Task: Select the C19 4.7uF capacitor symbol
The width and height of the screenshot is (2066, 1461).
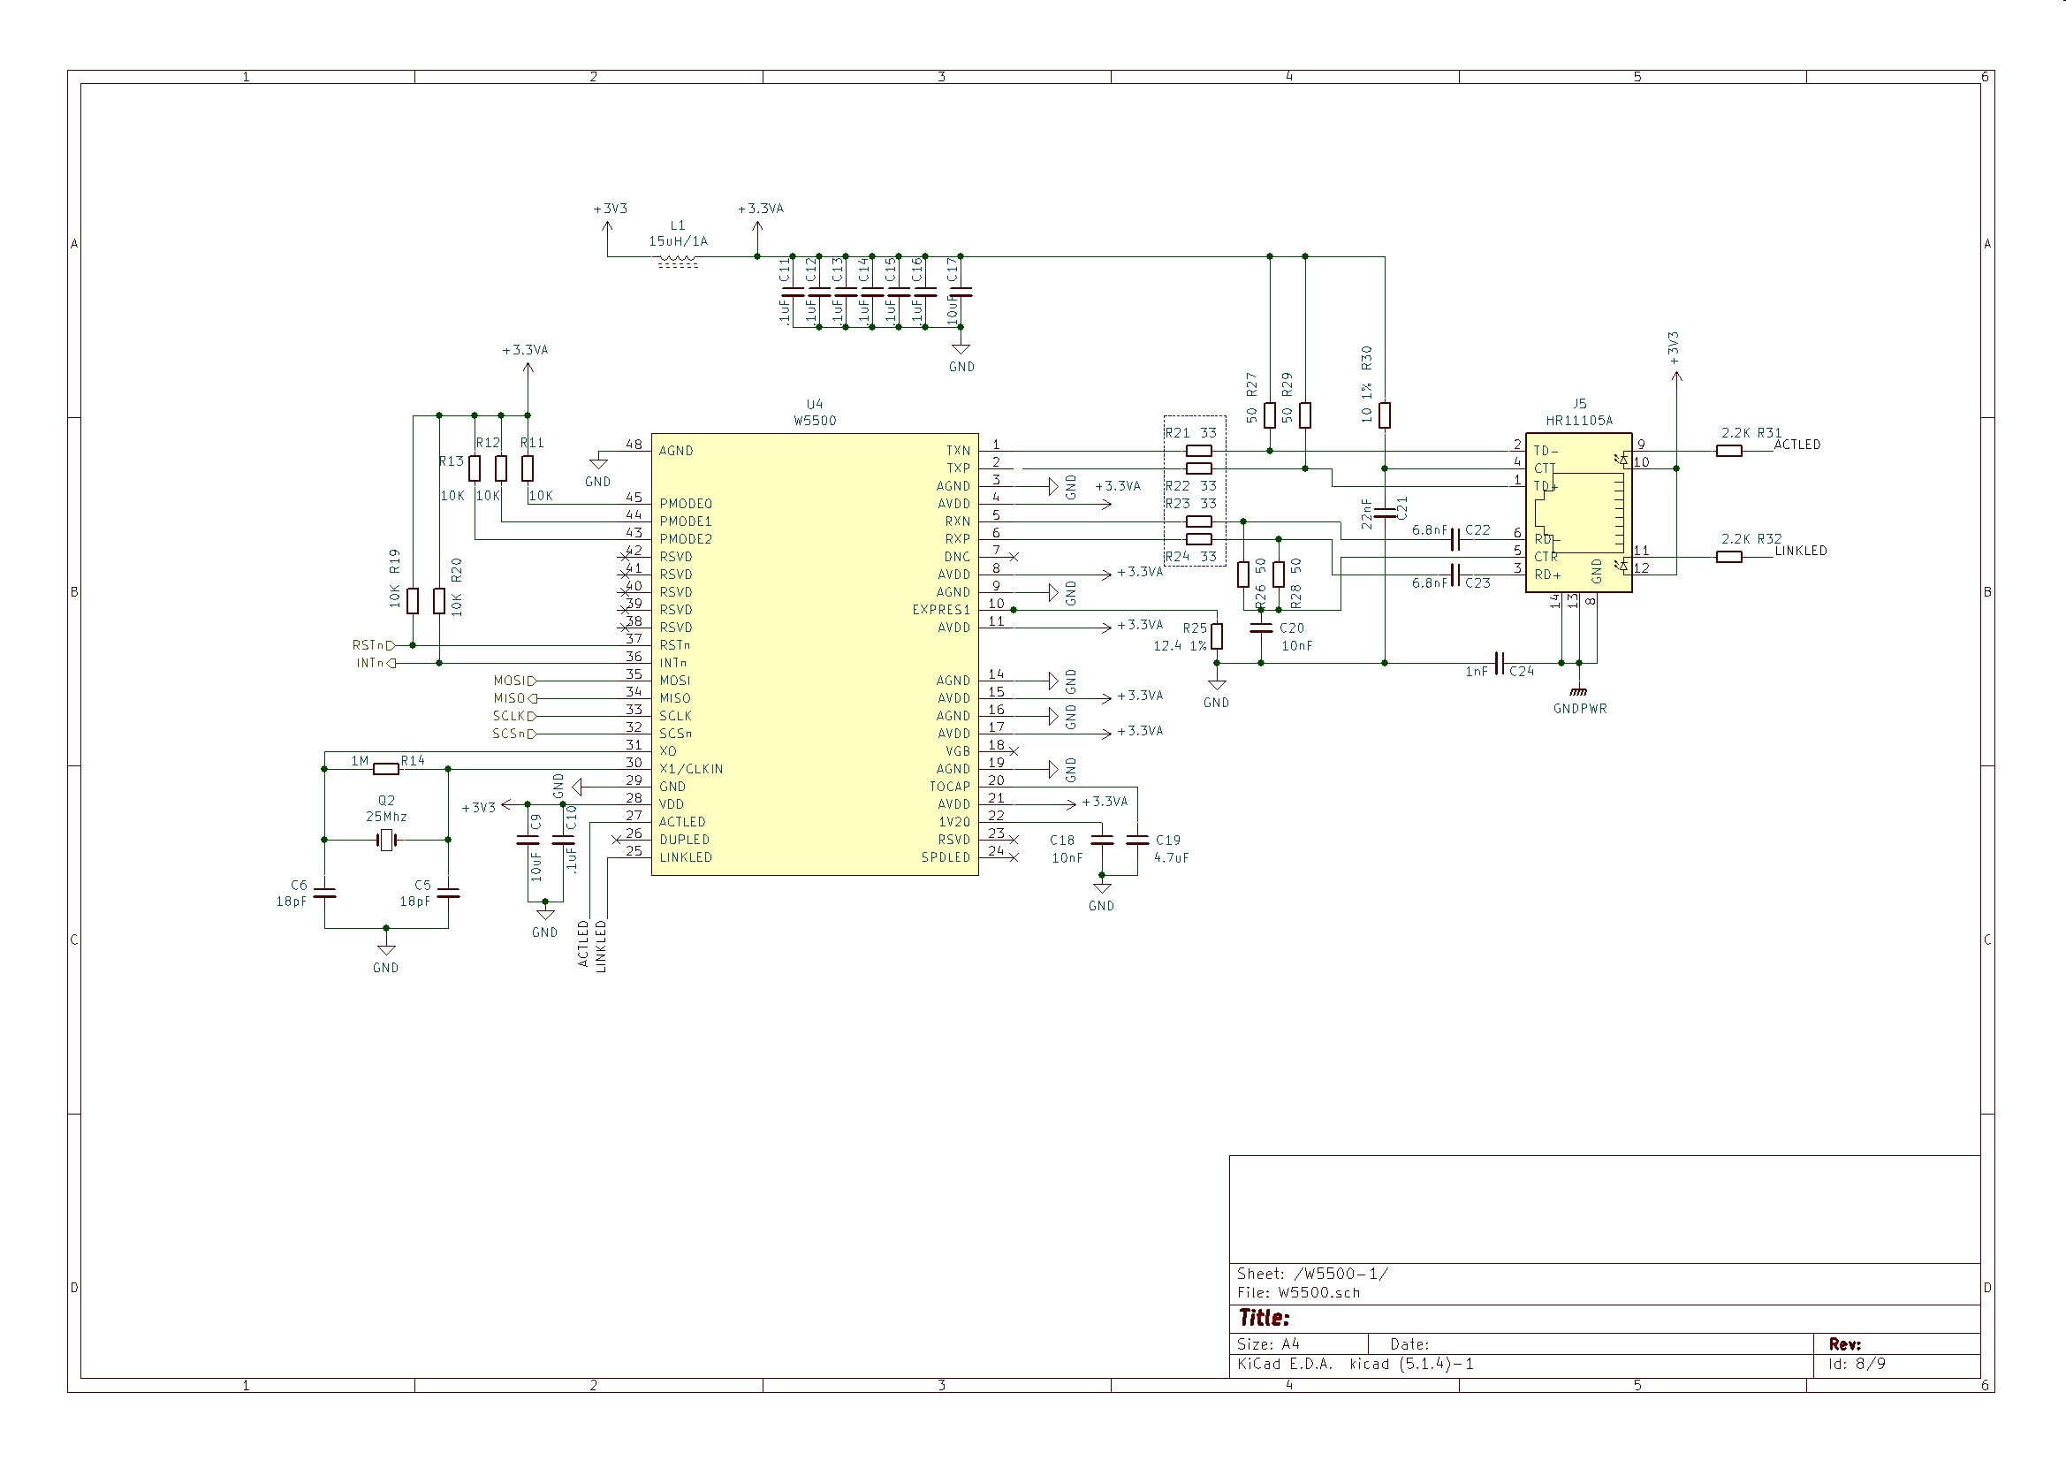Action: (1137, 841)
